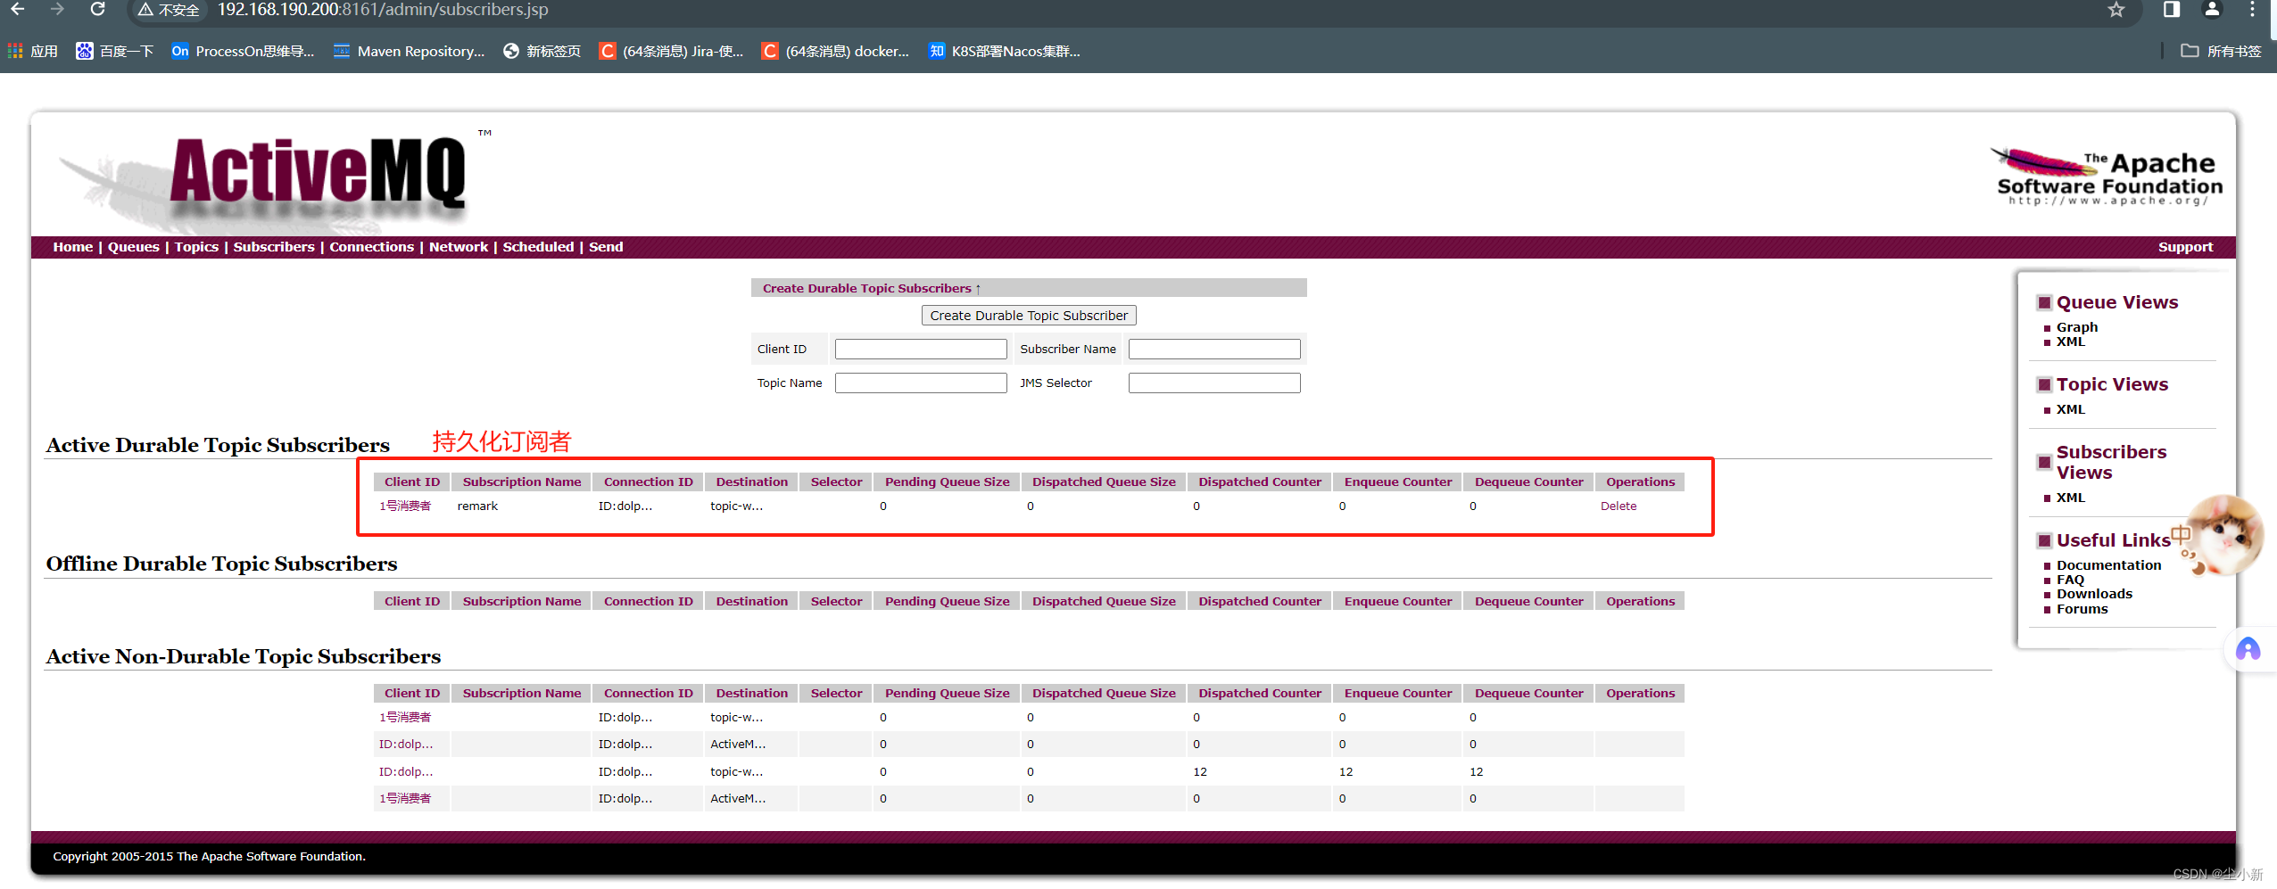Open the Support link
The image size is (2277, 889).
point(2185,247)
